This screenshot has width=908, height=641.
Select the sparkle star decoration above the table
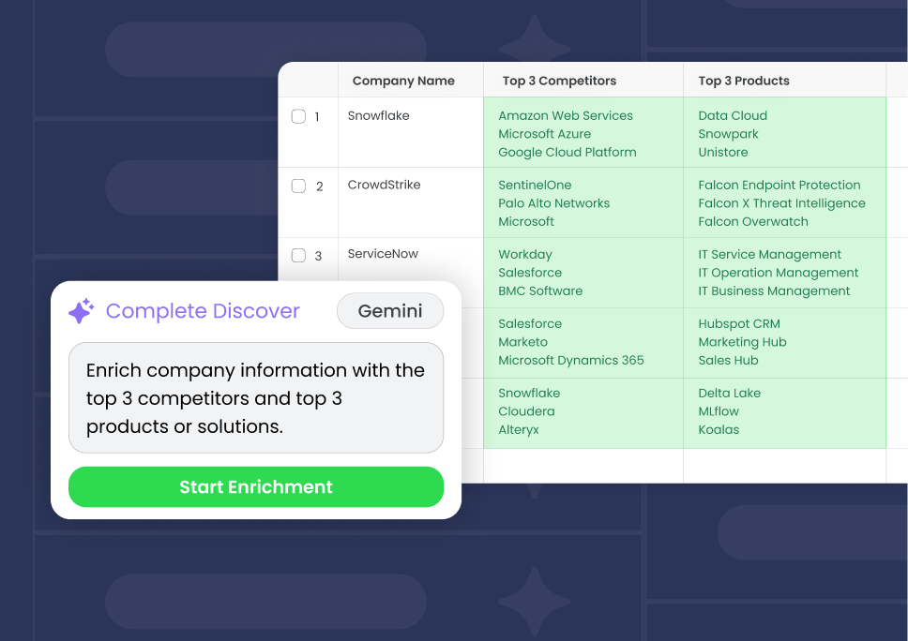pyautogui.click(x=535, y=45)
